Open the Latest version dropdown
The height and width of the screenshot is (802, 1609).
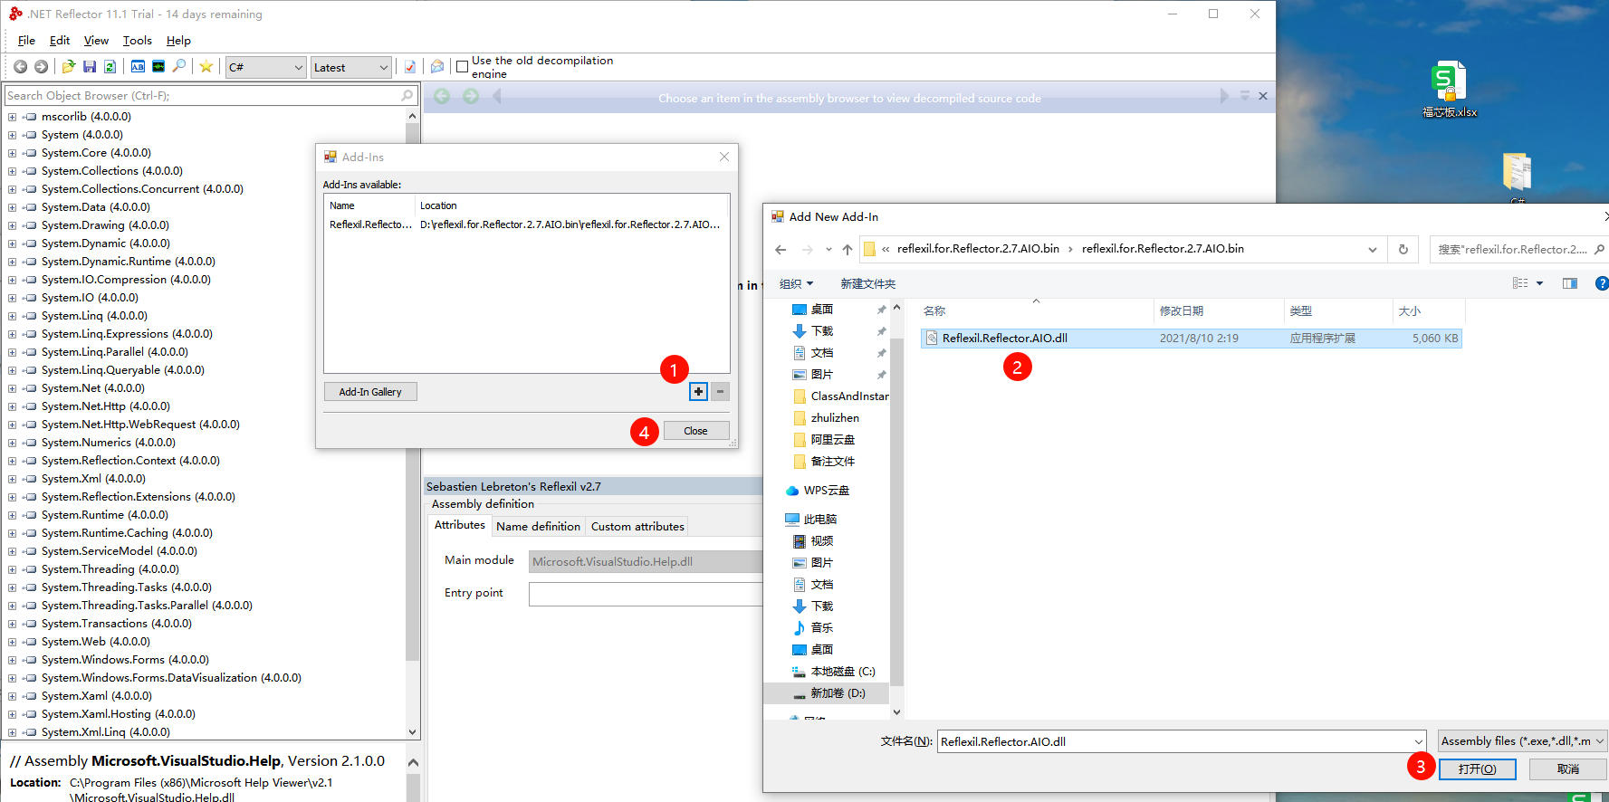coord(350,67)
